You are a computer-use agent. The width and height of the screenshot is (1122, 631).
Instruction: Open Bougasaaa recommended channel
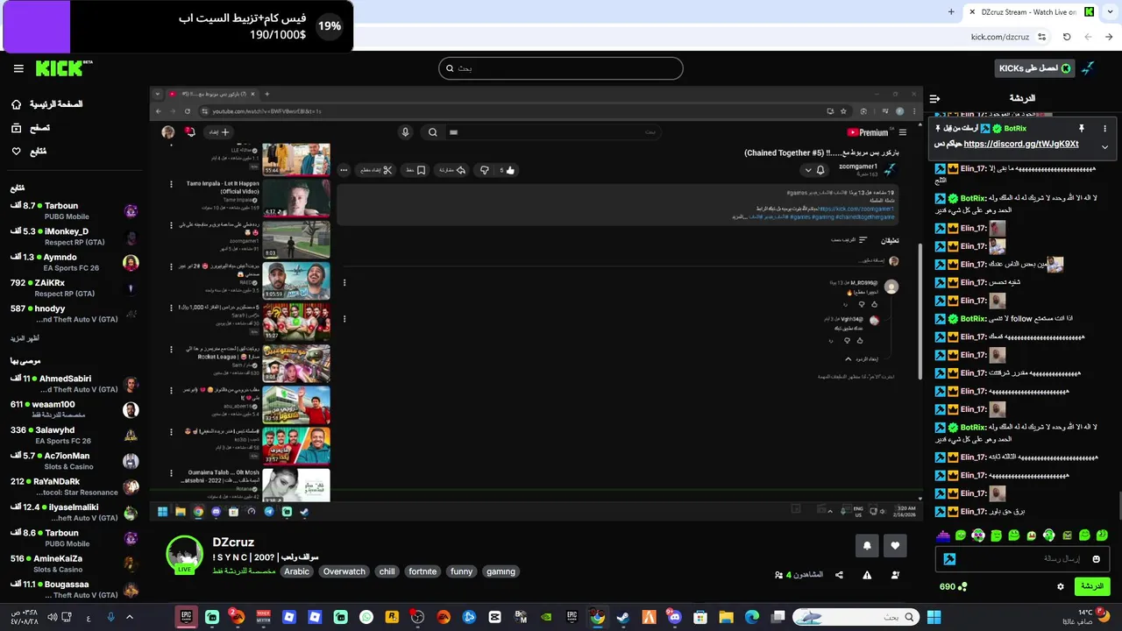(x=75, y=590)
